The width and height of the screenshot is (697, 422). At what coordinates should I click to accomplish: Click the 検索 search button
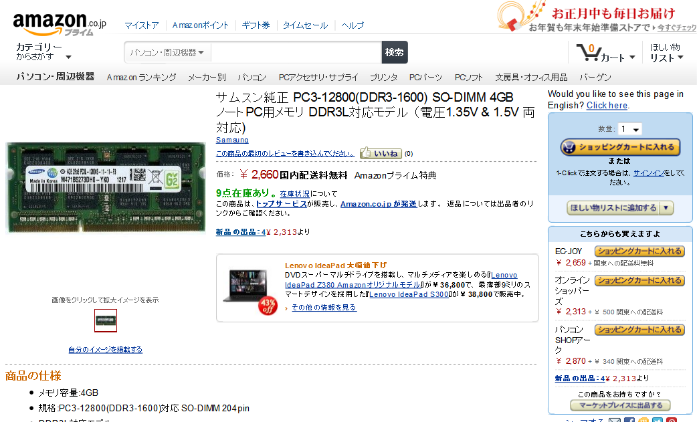click(x=394, y=52)
